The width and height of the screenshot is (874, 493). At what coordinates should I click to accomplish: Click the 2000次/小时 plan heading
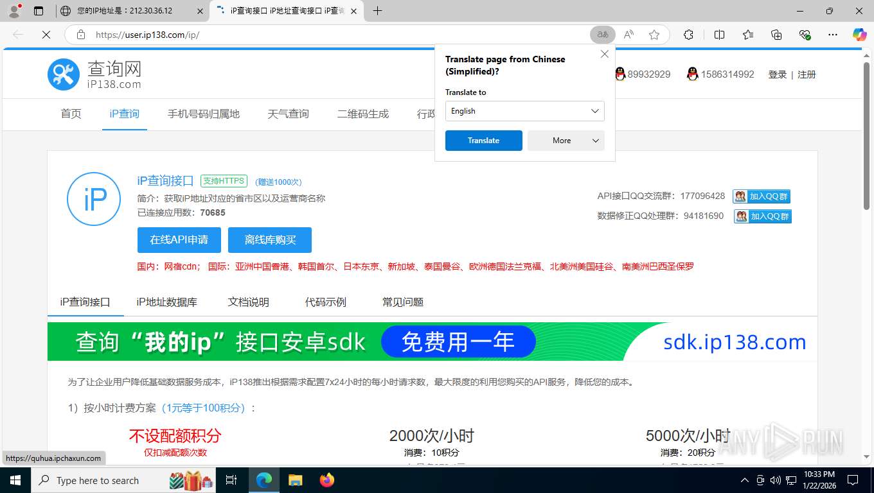click(x=432, y=436)
